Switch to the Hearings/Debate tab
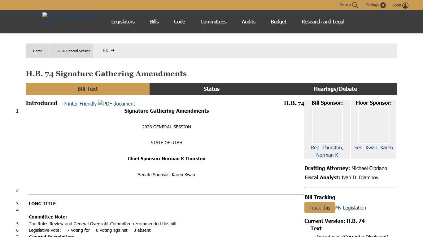The width and height of the screenshot is (423, 237). pos(335,89)
